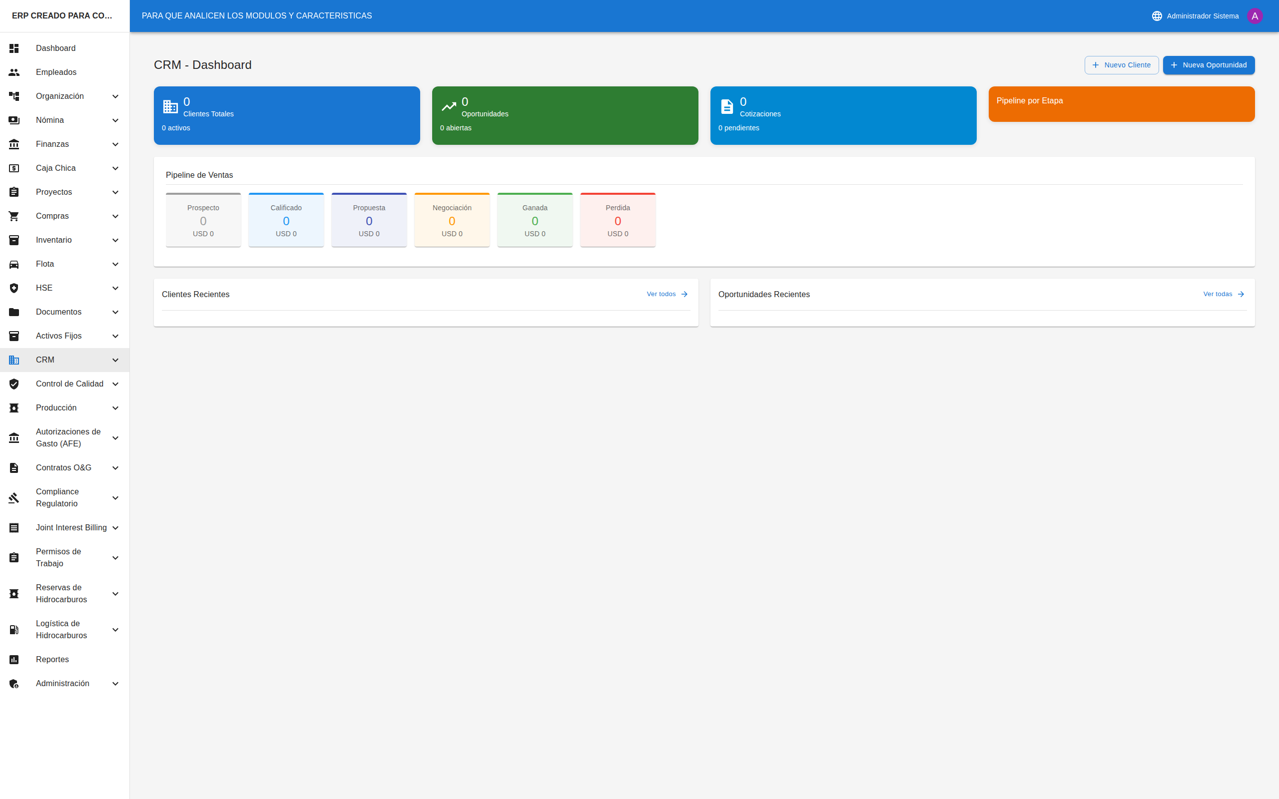Click the globe icon in the top bar
This screenshot has height=799, width=1279.
tap(1157, 15)
